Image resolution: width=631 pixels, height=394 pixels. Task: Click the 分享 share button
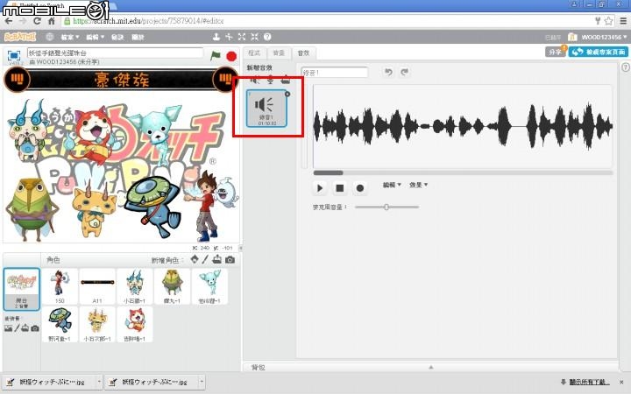point(556,52)
